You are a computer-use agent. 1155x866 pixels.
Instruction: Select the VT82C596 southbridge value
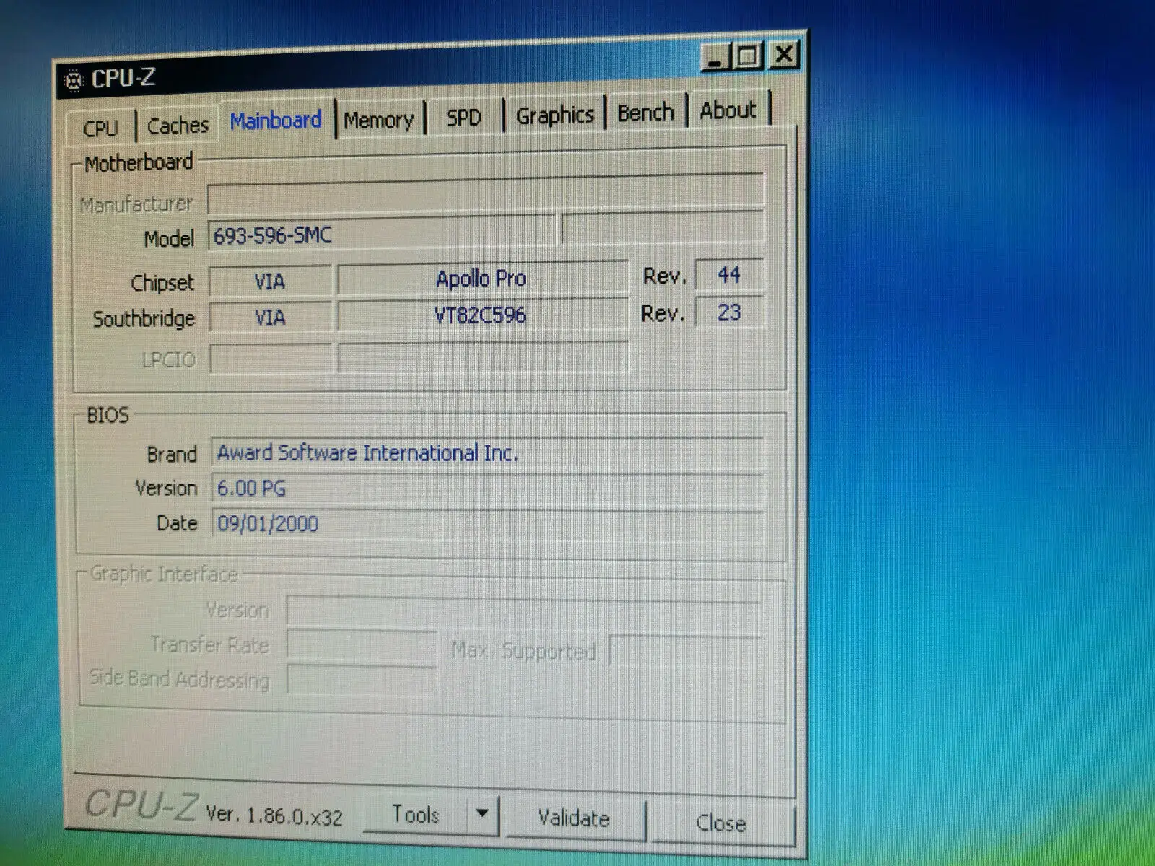[x=481, y=315]
